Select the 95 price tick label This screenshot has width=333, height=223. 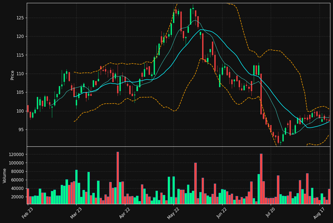21,130
